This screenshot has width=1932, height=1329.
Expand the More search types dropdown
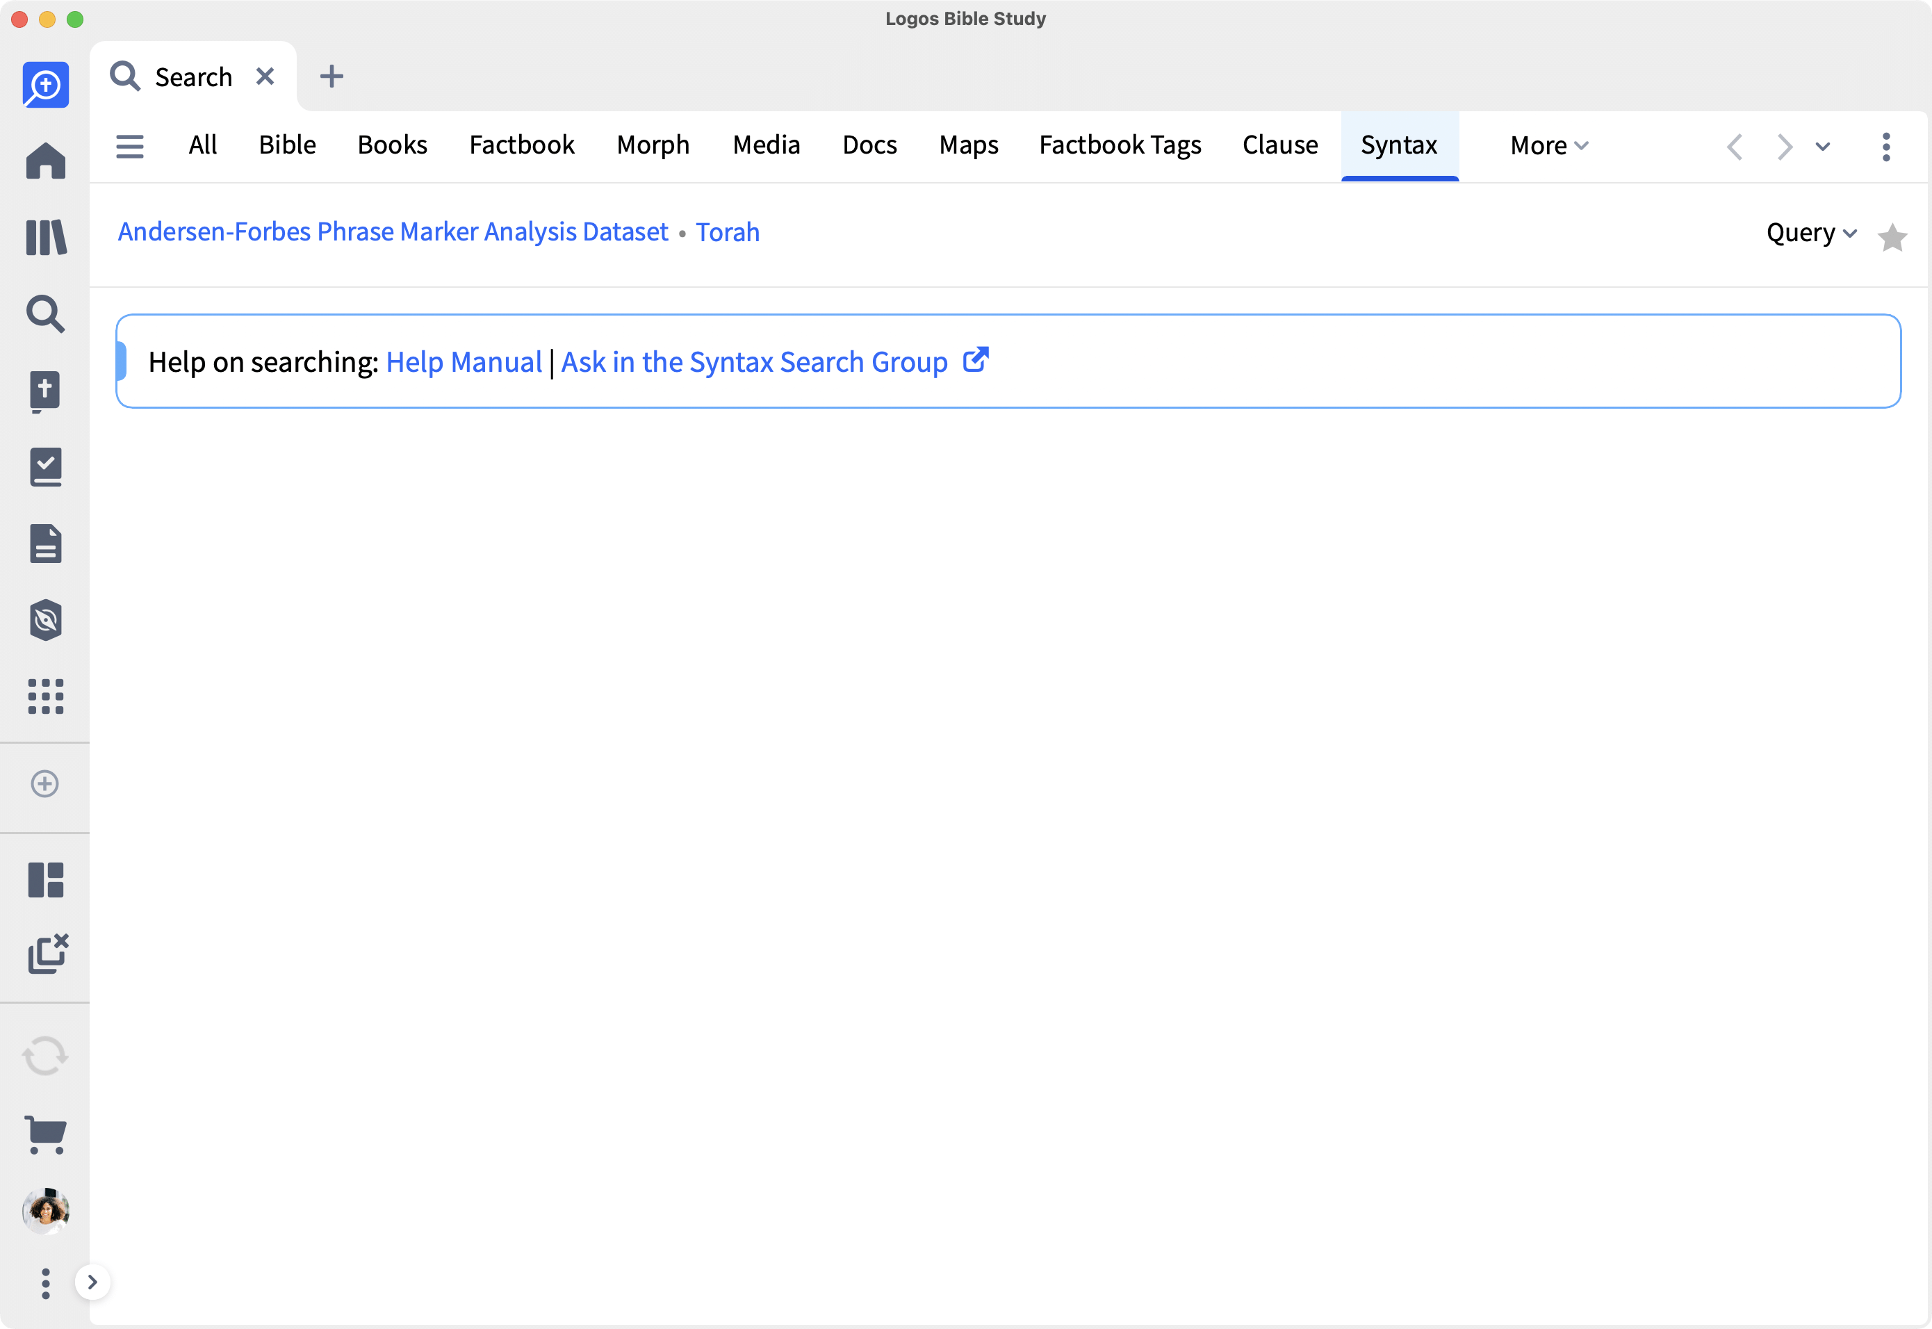click(1548, 146)
